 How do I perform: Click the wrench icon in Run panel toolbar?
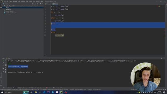click(3, 63)
